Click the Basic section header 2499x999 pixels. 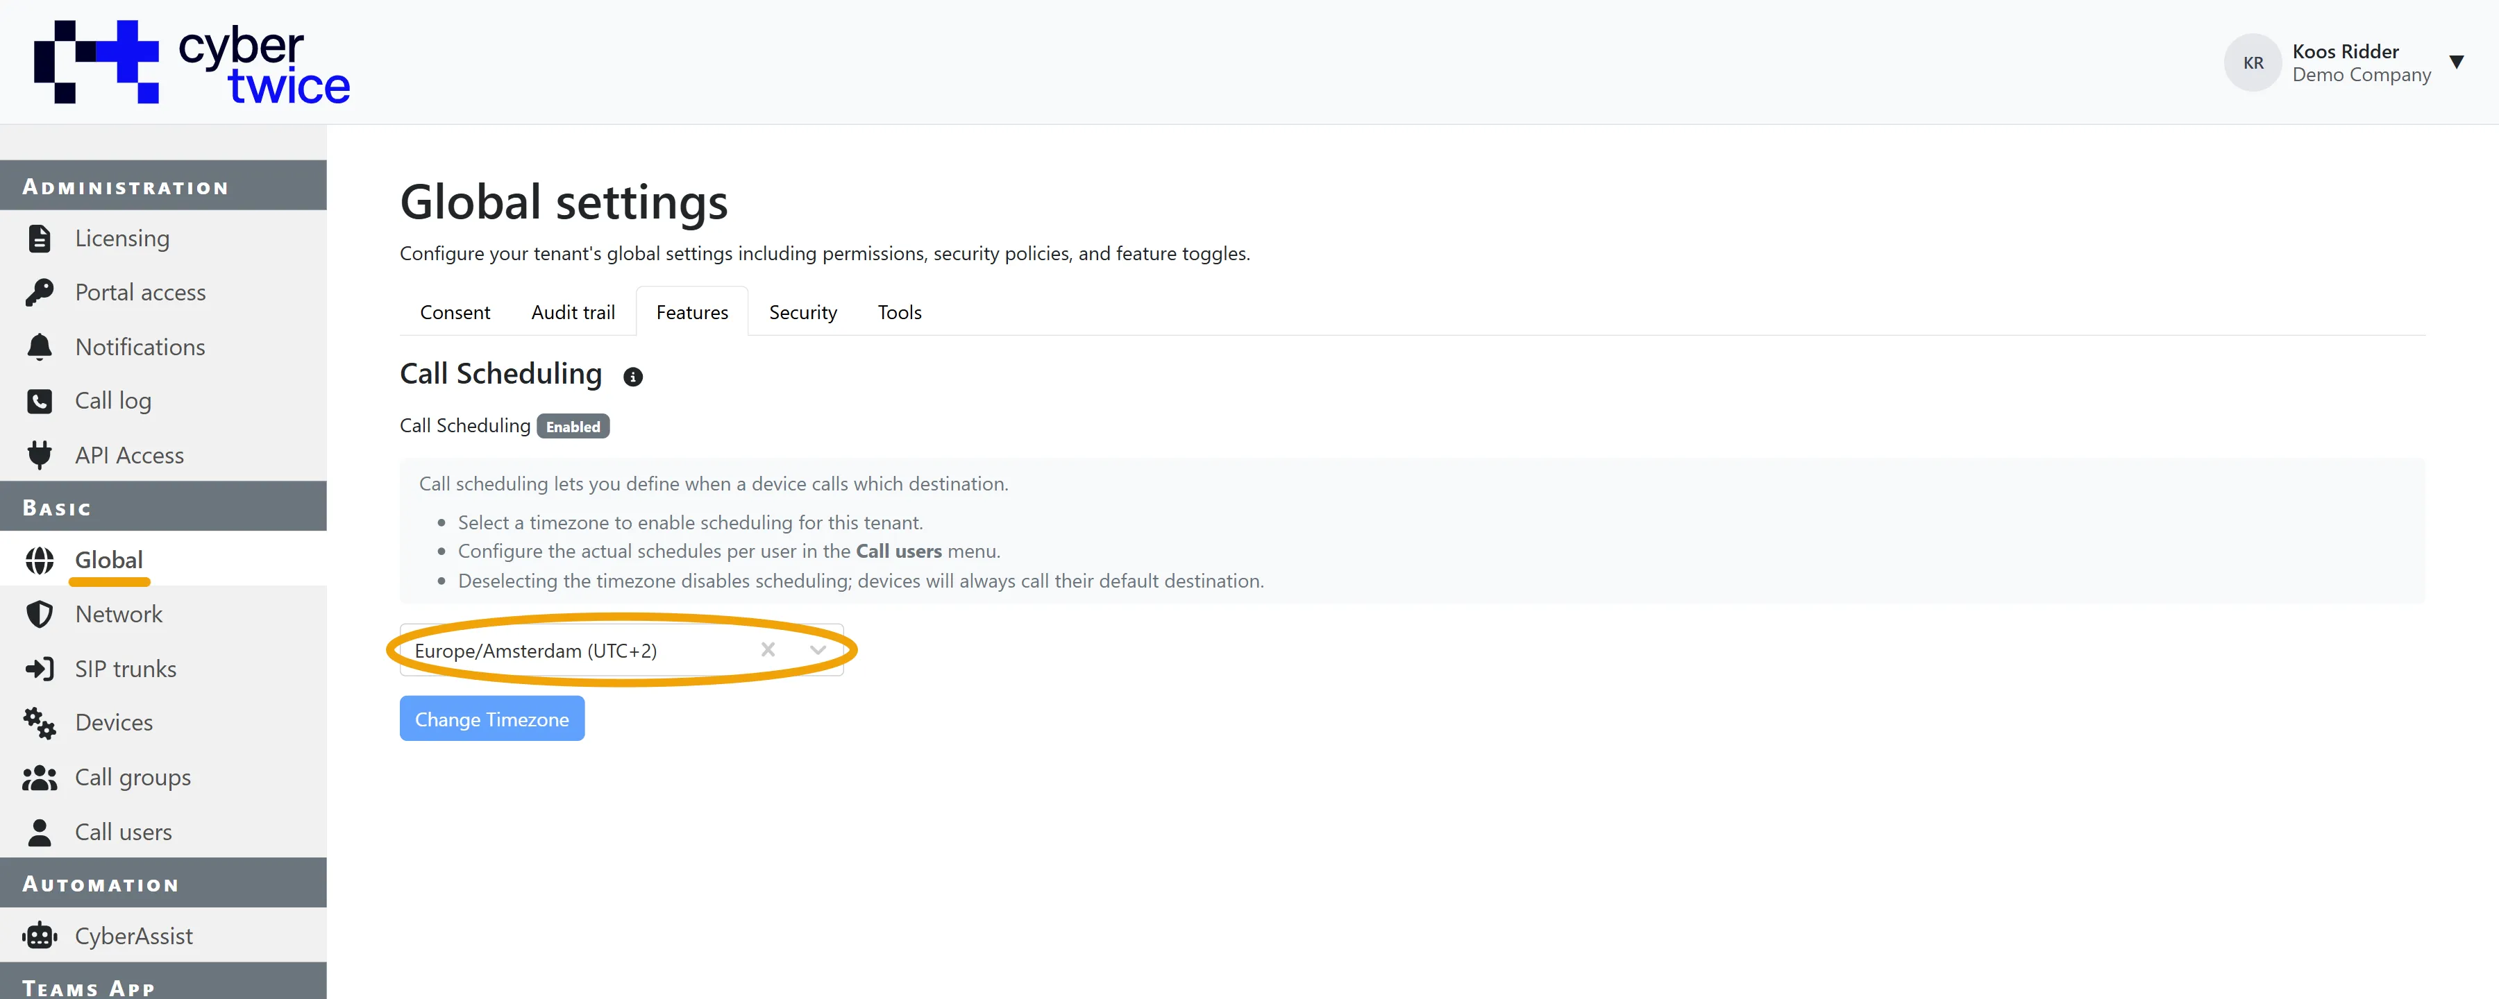pos(163,507)
